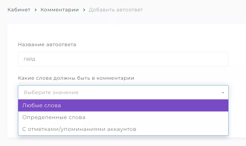
Task: Click the Выберите значение placeholder text
Action: (51, 92)
